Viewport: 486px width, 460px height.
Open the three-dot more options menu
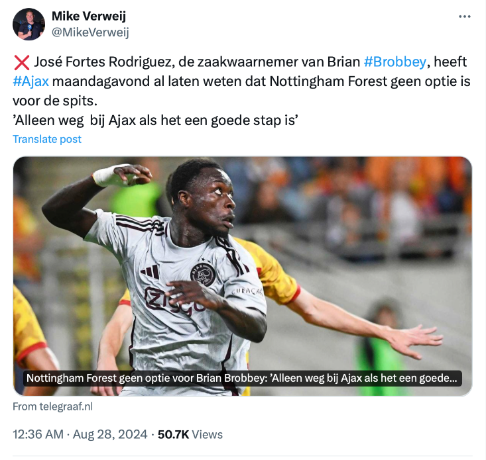465,17
